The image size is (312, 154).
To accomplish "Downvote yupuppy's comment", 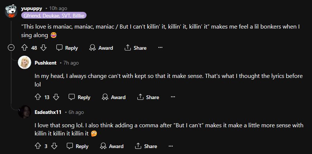I will [x=43, y=48].
